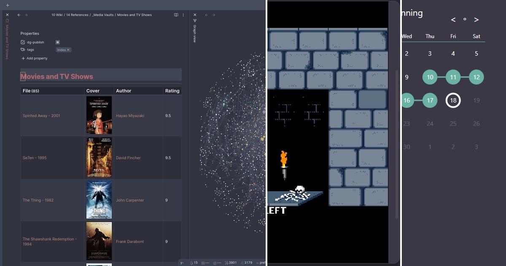The image size is (506, 266).
Task: Close the Movies and TV Shows tab
Action: pos(7,14)
